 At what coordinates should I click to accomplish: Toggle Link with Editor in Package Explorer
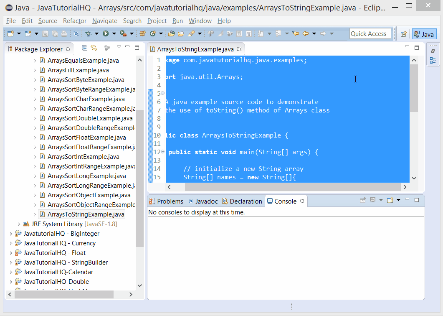(94, 48)
